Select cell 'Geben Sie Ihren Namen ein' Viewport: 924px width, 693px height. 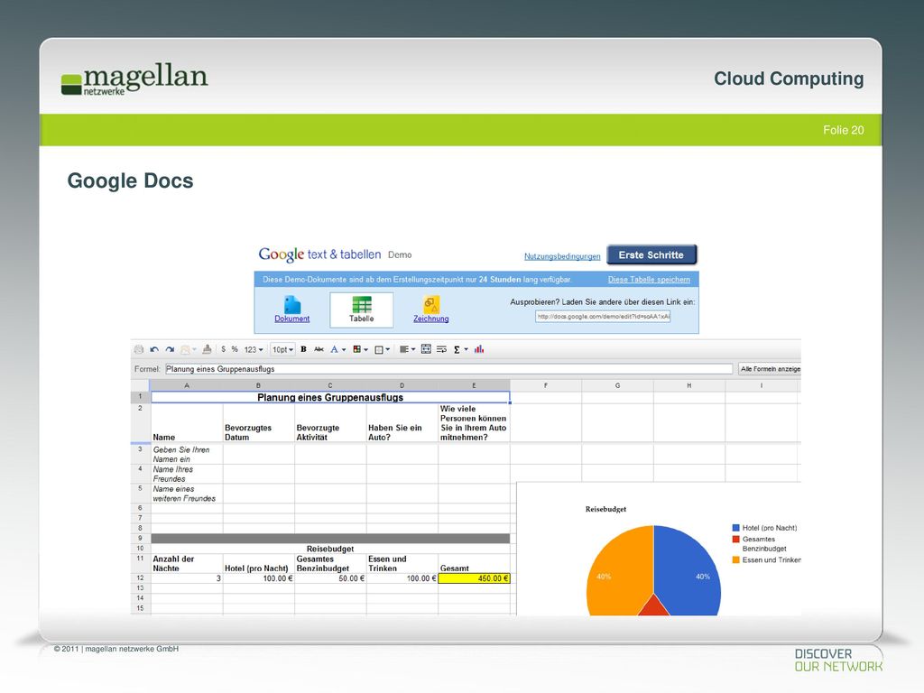coord(187,454)
